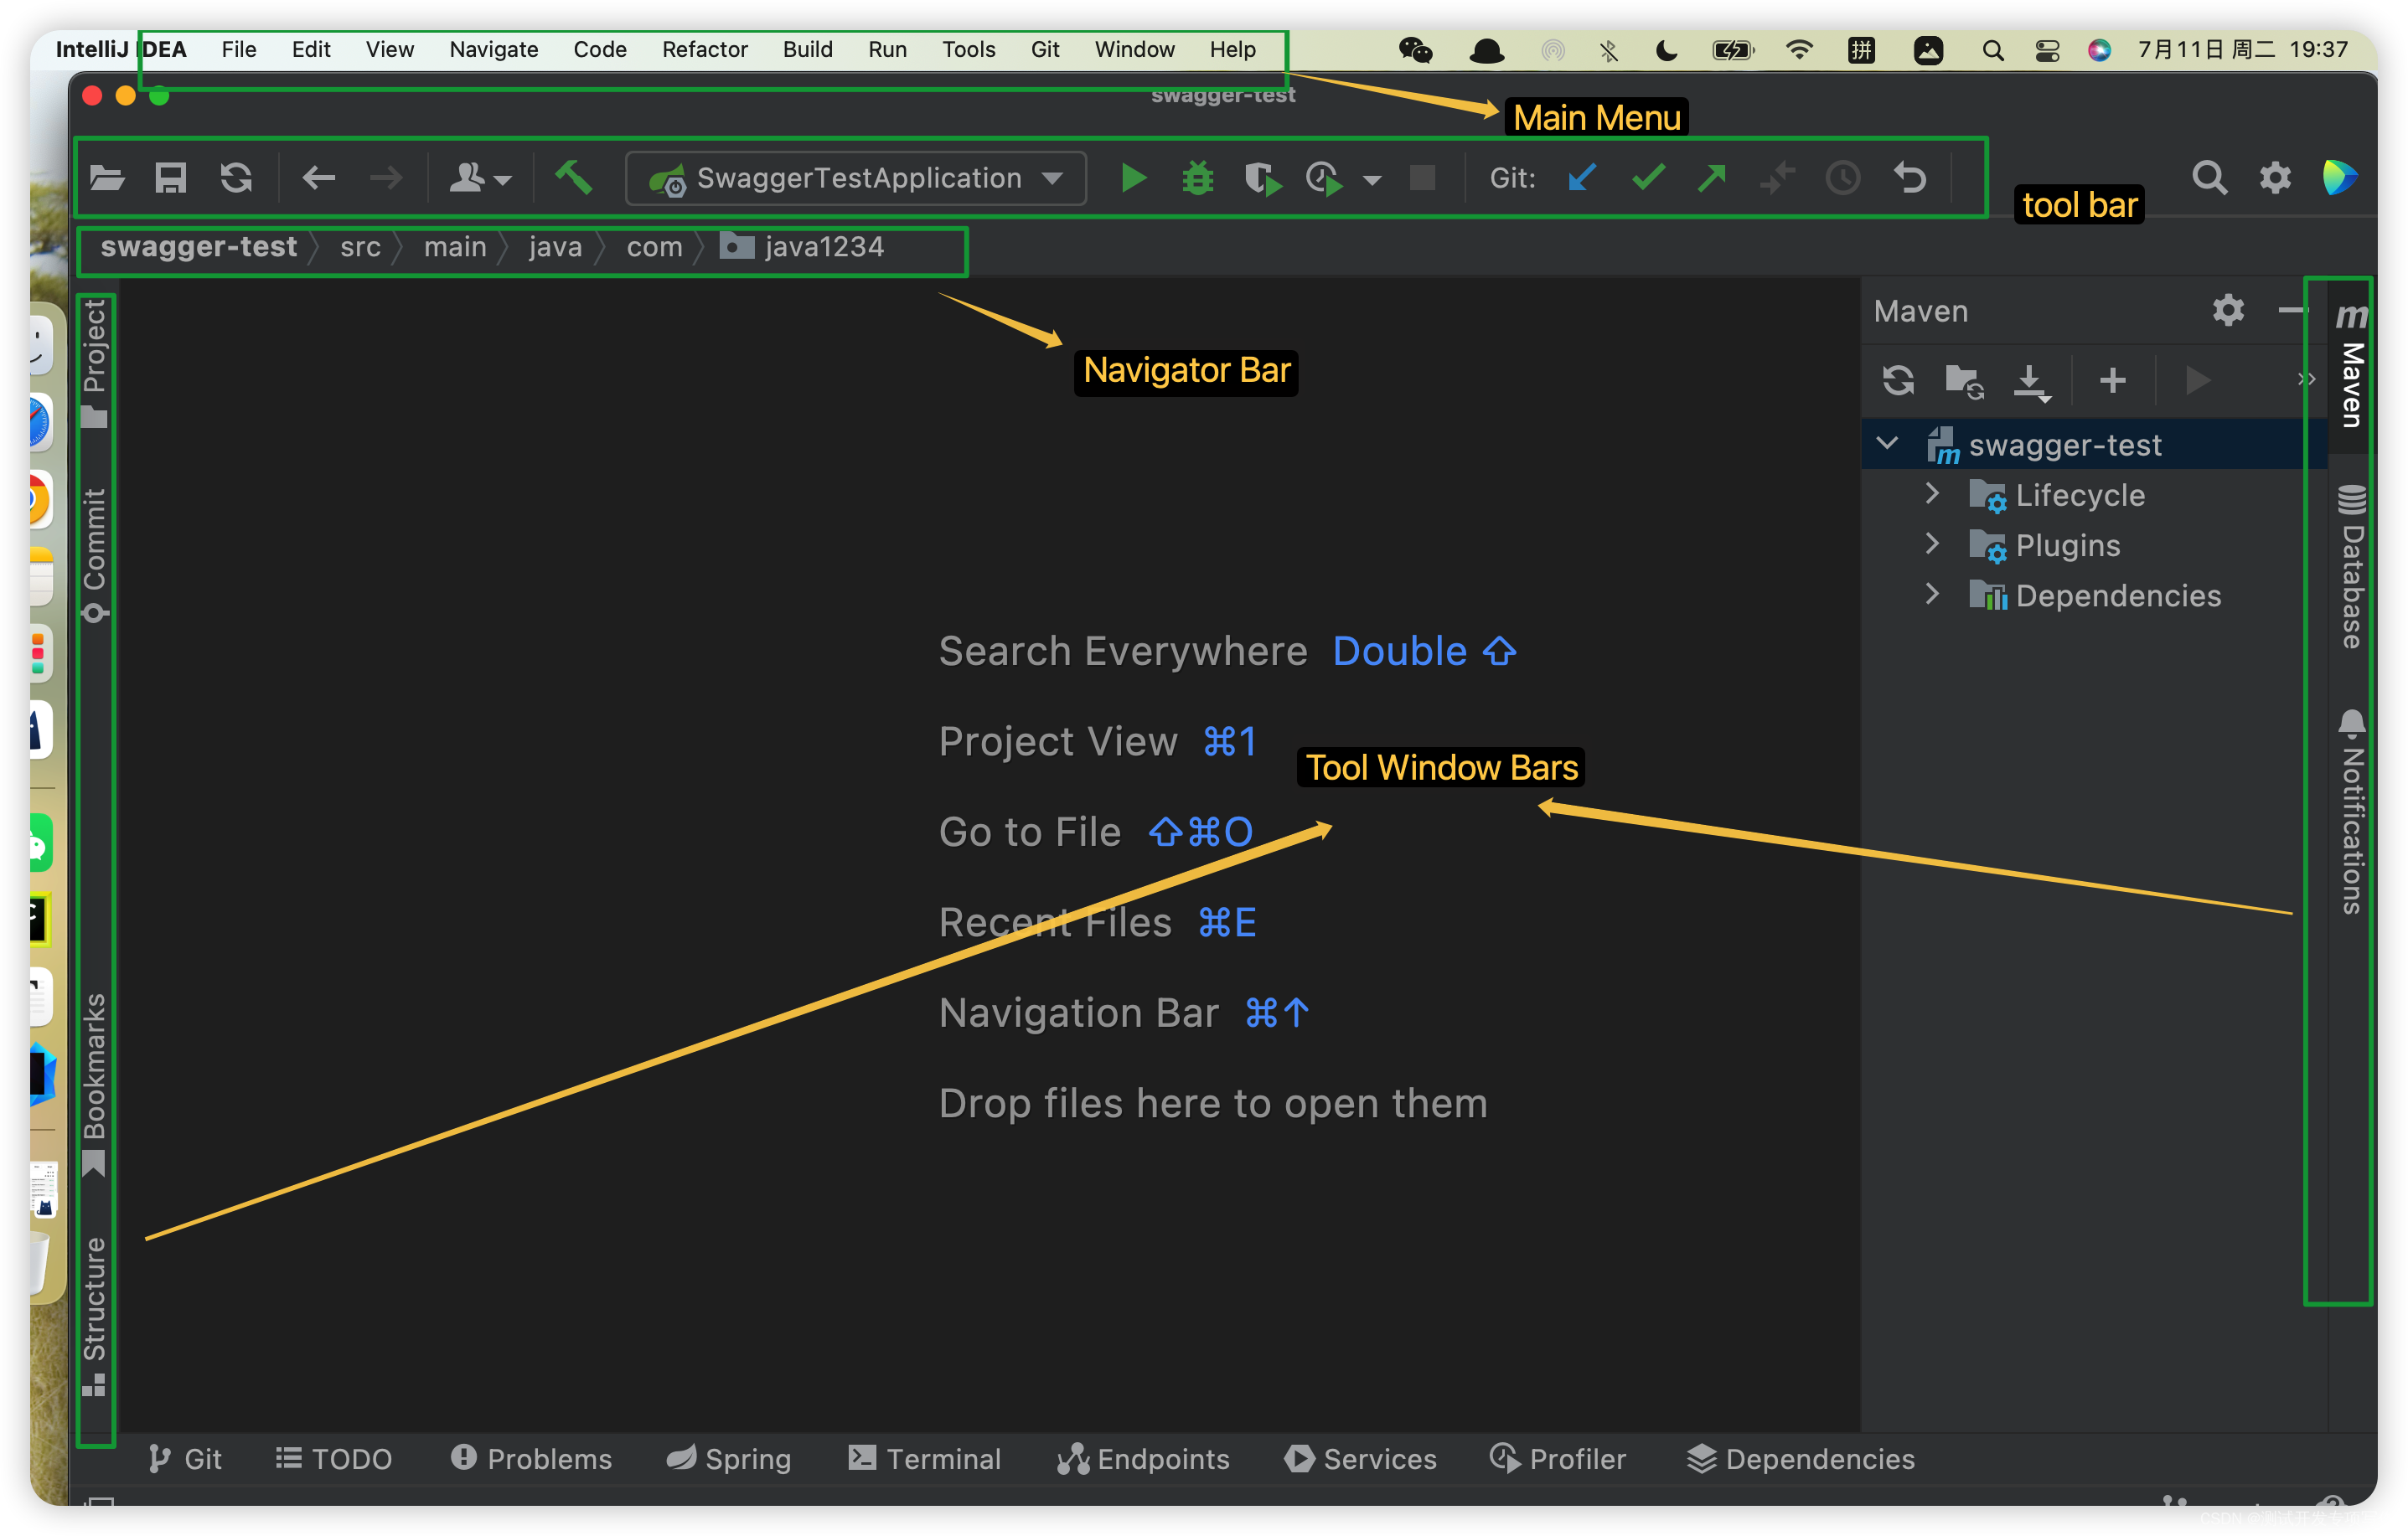This screenshot has height=1536, width=2408.
Task: Toggle the Maven side tab
Action: pyautogui.click(x=2352, y=366)
